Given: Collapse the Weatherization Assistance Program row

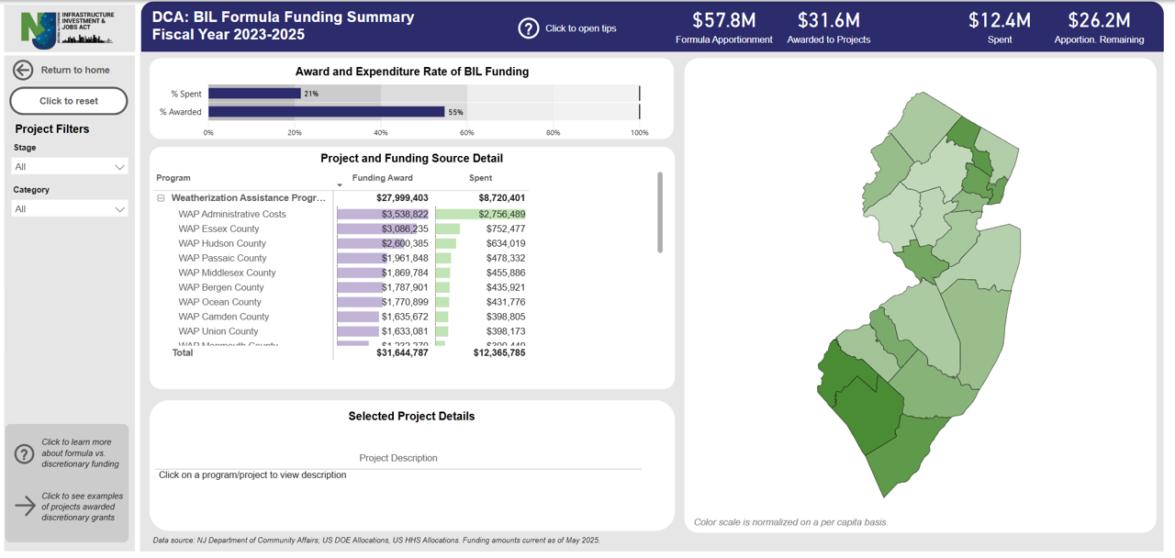Looking at the screenshot, I should pyautogui.click(x=161, y=198).
